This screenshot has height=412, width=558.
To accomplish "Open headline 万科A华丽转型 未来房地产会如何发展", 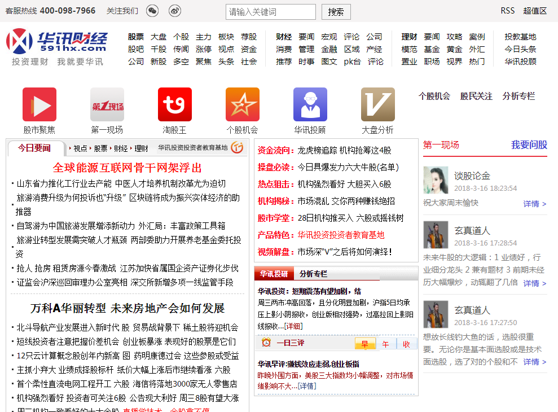I will tap(127, 308).
